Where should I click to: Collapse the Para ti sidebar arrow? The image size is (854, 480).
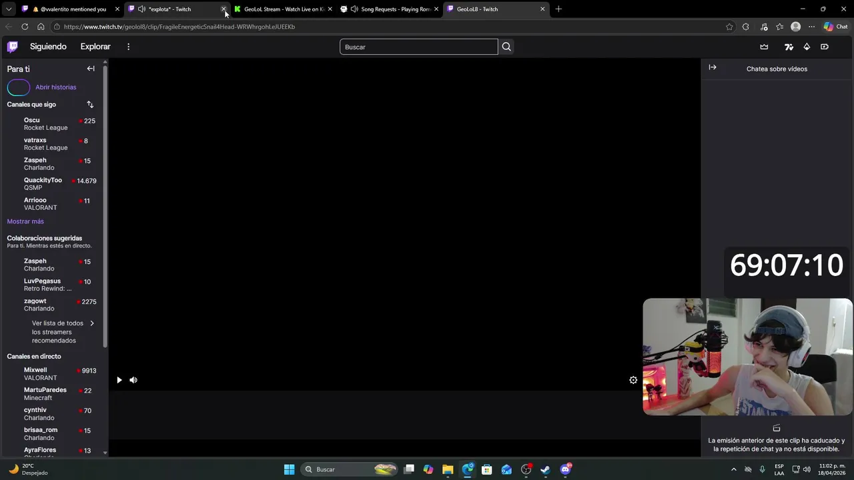(91, 69)
